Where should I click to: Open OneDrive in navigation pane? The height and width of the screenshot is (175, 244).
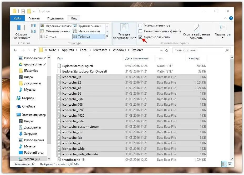click(26, 106)
